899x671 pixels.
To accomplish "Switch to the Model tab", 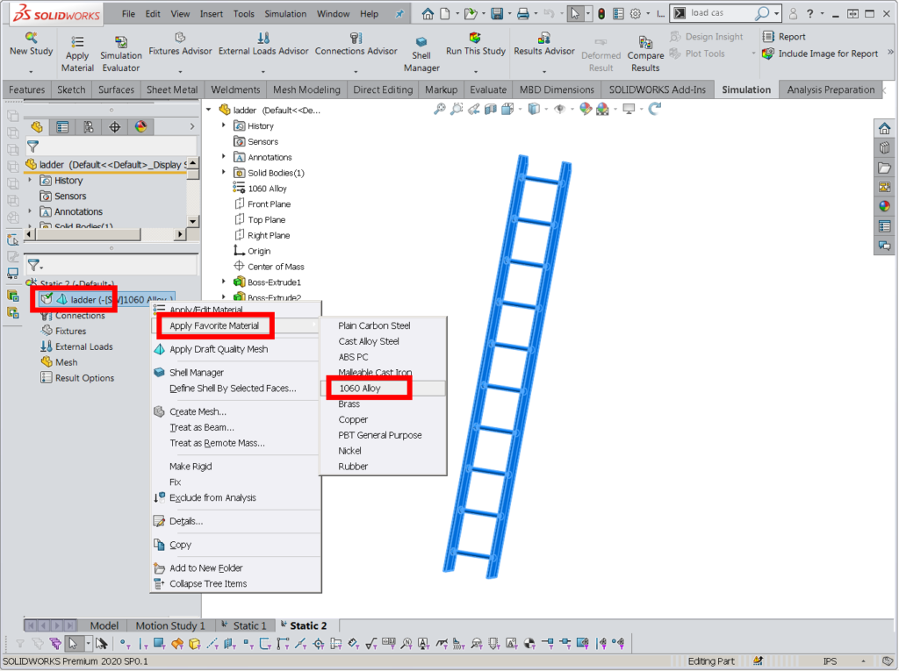I will tap(104, 625).
